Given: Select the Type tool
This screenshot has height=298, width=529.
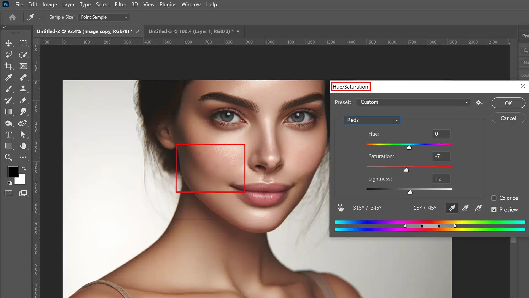Looking at the screenshot, I should [9, 135].
